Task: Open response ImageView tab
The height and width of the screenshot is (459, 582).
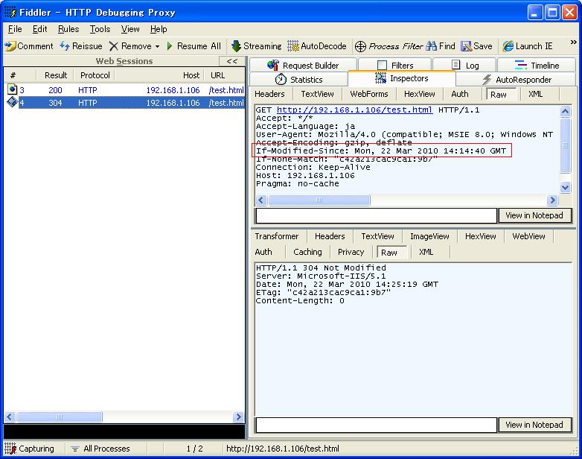Action: (x=429, y=236)
